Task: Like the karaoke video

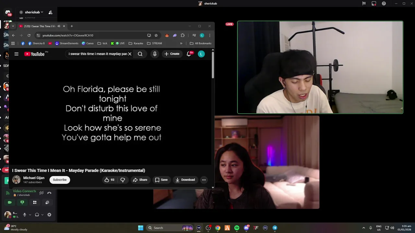Action: (109, 180)
